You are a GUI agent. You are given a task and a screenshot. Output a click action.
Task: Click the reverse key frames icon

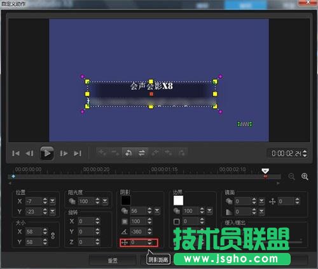128,153
